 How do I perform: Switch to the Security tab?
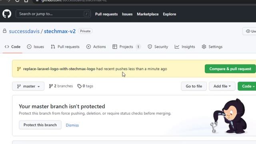point(158,47)
